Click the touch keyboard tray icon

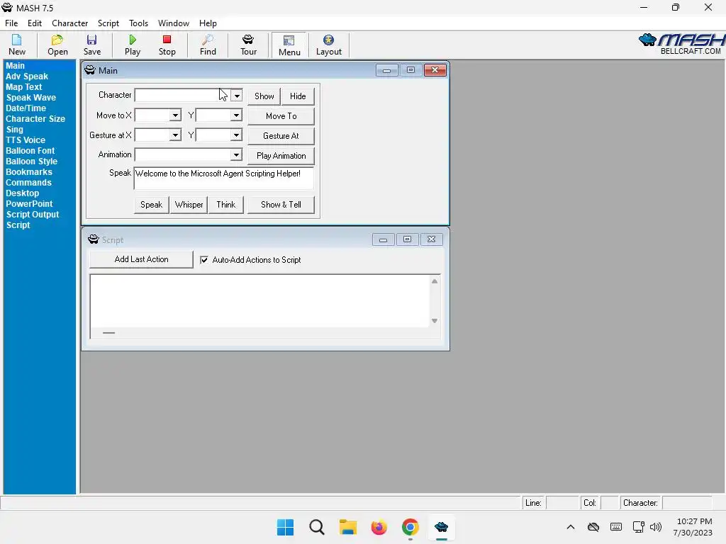[616, 527]
